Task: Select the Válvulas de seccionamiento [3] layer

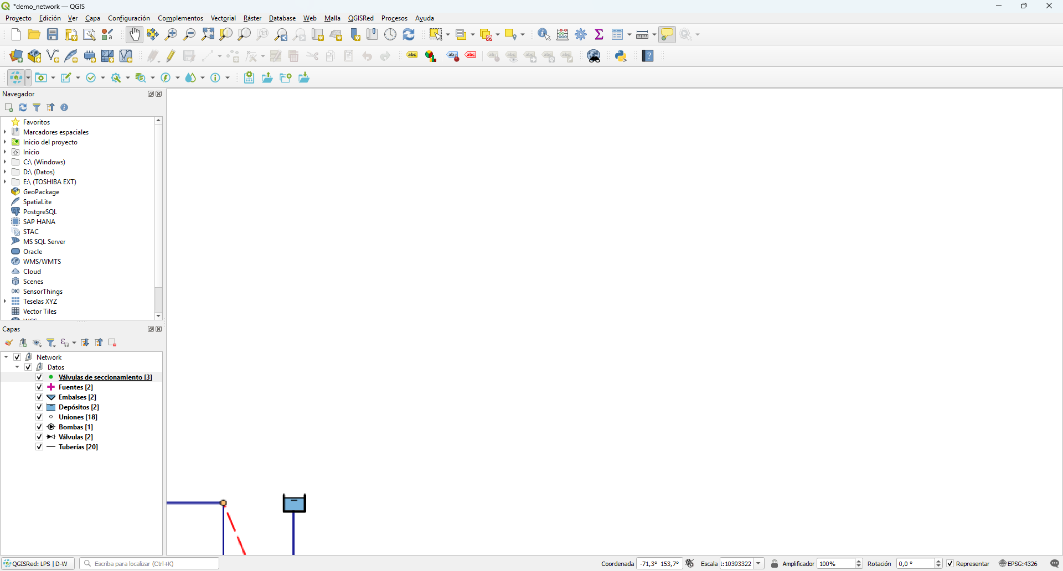Action: tap(105, 377)
